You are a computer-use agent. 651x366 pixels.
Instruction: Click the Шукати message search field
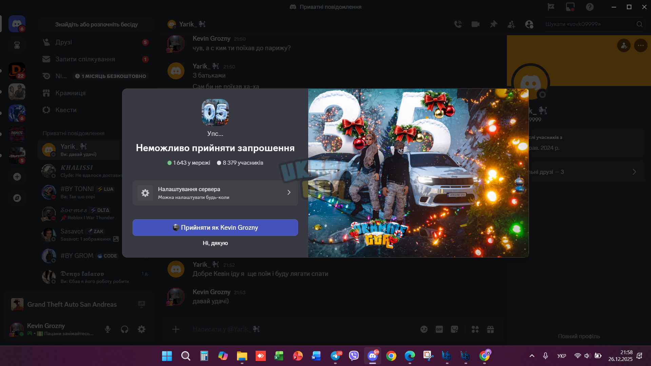tap(593, 24)
